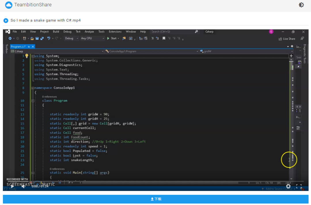Collapse the using directives region
This screenshot has width=311, height=205.
pyautogui.click(x=33, y=56)
